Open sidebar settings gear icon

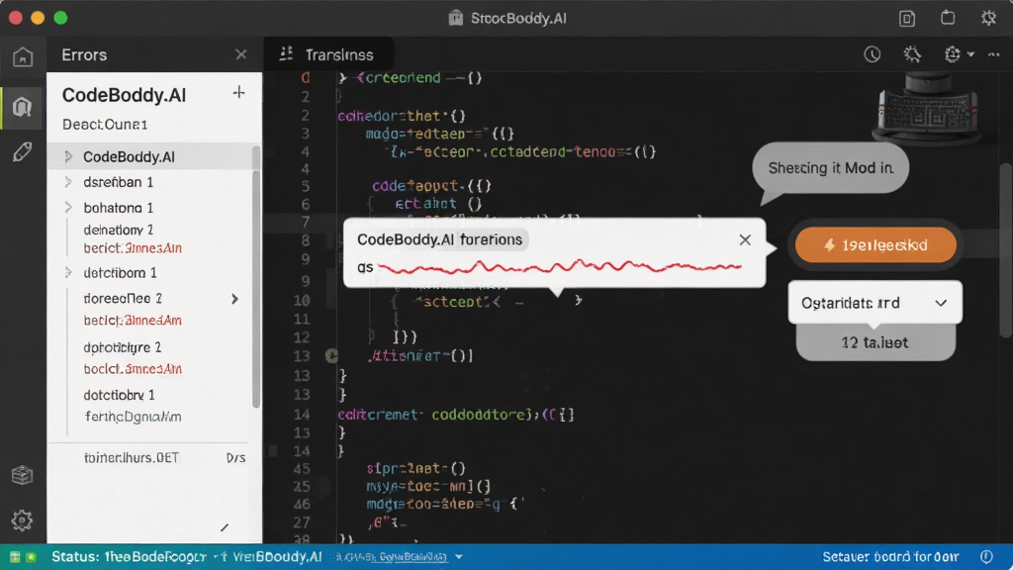(x=23, y=520)
